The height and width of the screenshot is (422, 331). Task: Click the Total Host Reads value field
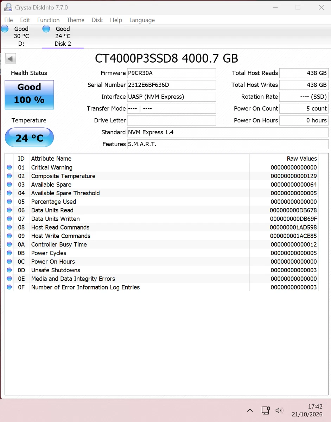(x=304, y=73)
